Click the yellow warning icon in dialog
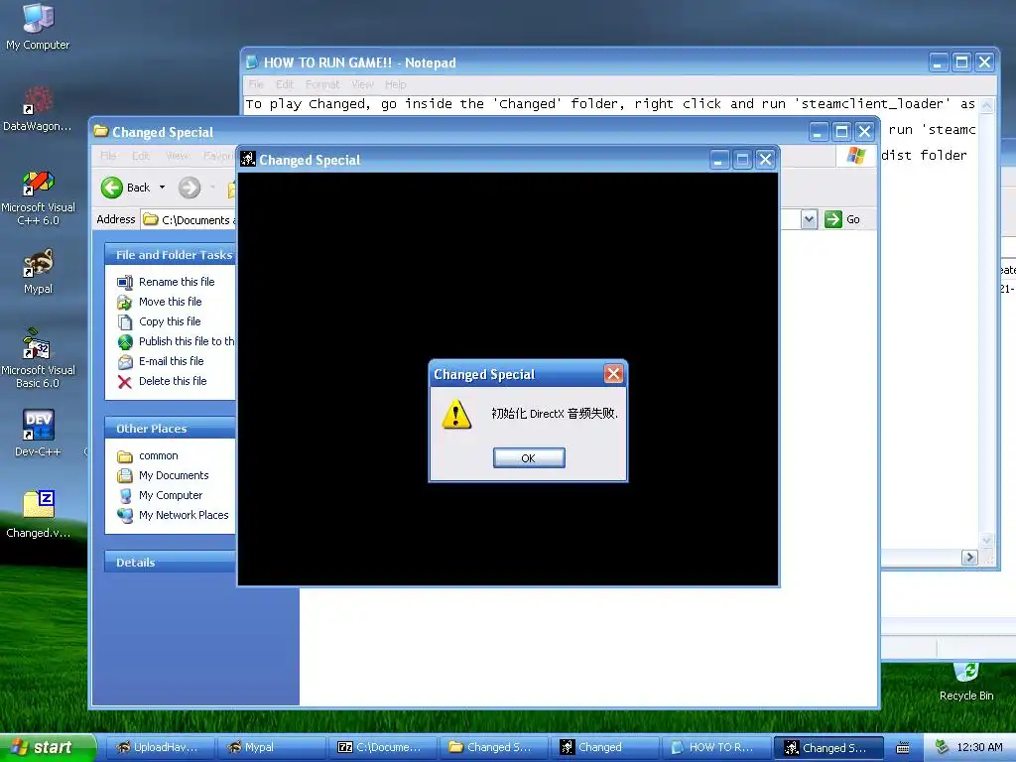 pos(456,414)
